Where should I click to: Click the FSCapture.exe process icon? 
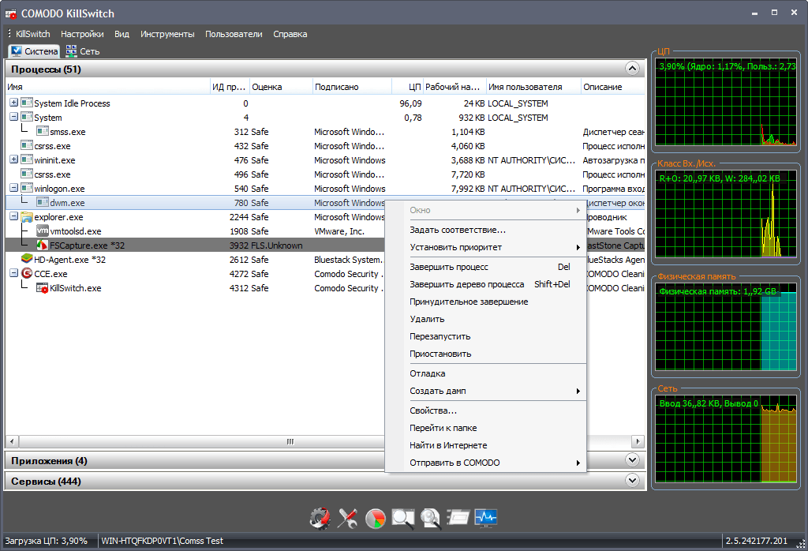tap(43, 246)
